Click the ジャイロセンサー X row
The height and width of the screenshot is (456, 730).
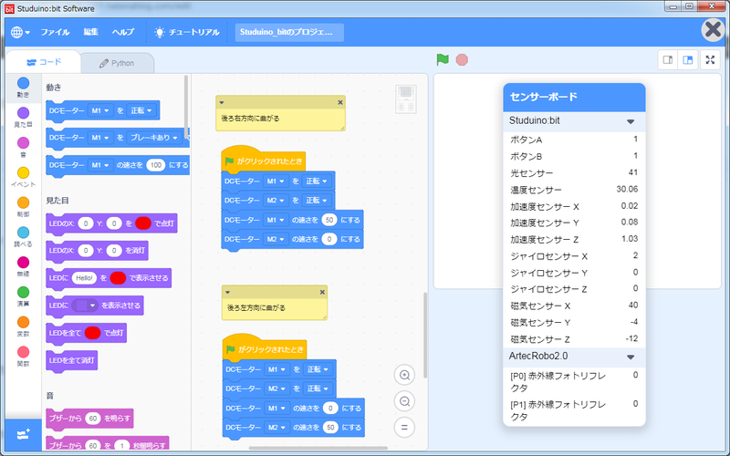tap(574, 256)
